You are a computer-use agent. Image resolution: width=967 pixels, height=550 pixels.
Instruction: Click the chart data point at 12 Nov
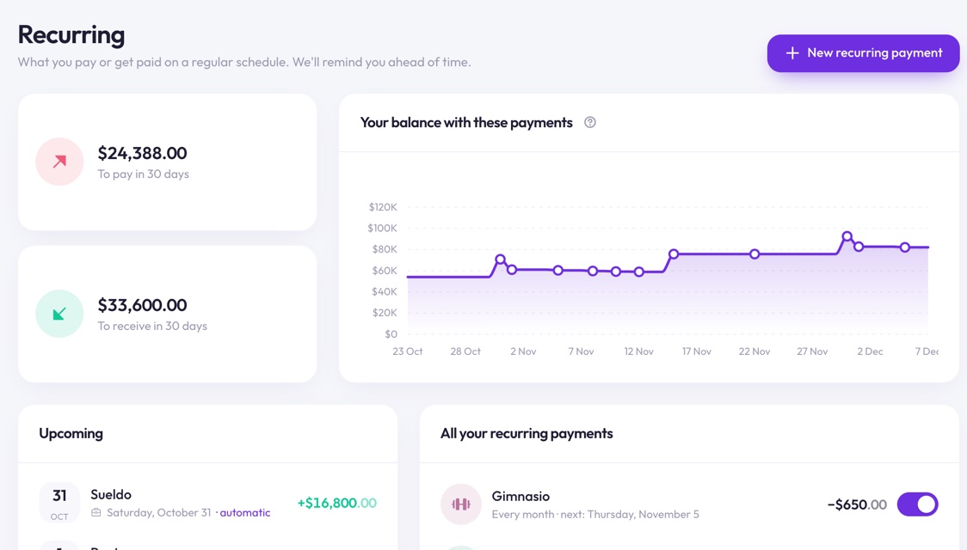coord(639,272)
